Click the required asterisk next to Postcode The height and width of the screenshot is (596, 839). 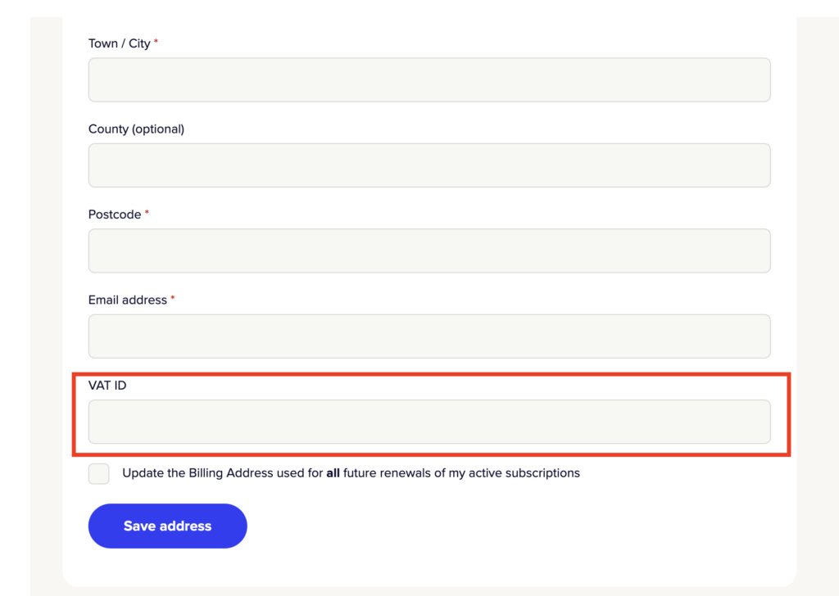(x=147, y=213)
